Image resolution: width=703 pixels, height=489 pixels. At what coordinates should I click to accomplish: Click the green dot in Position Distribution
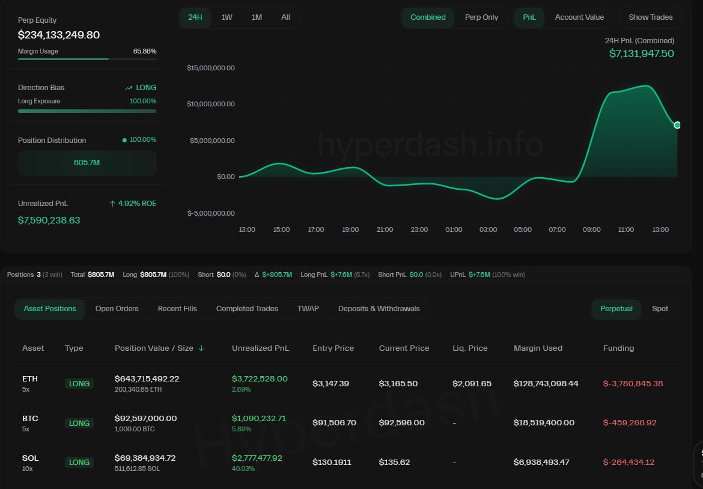point(124,140)
